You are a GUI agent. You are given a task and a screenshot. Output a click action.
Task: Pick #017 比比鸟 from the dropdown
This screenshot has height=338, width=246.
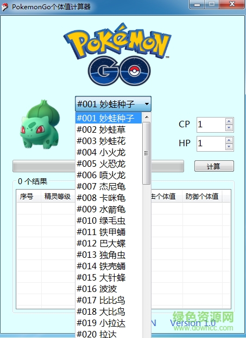coord(109,300)
